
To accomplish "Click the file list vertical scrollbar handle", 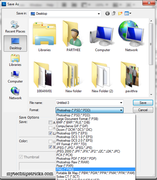I will (x=151, y=44).
